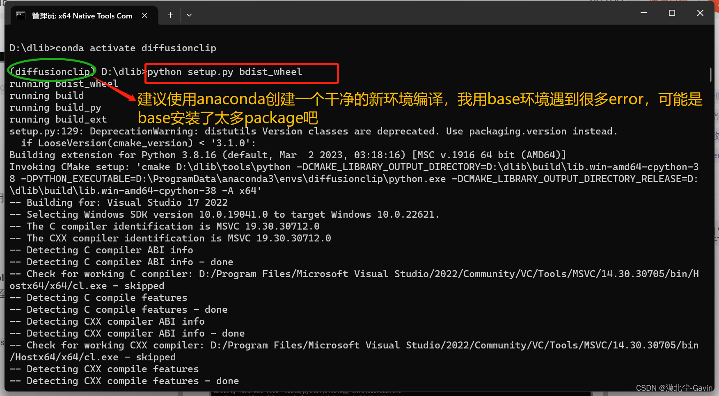This screenshot has width=719, height=396.
Task: Click 'The C compiler identification is MSVC' line
Action: 165,226
